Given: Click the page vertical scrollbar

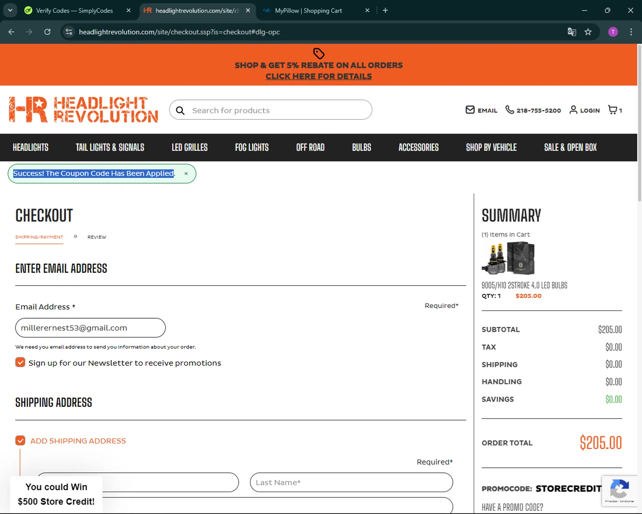Looking at the screenshot, I should (639, 122).
